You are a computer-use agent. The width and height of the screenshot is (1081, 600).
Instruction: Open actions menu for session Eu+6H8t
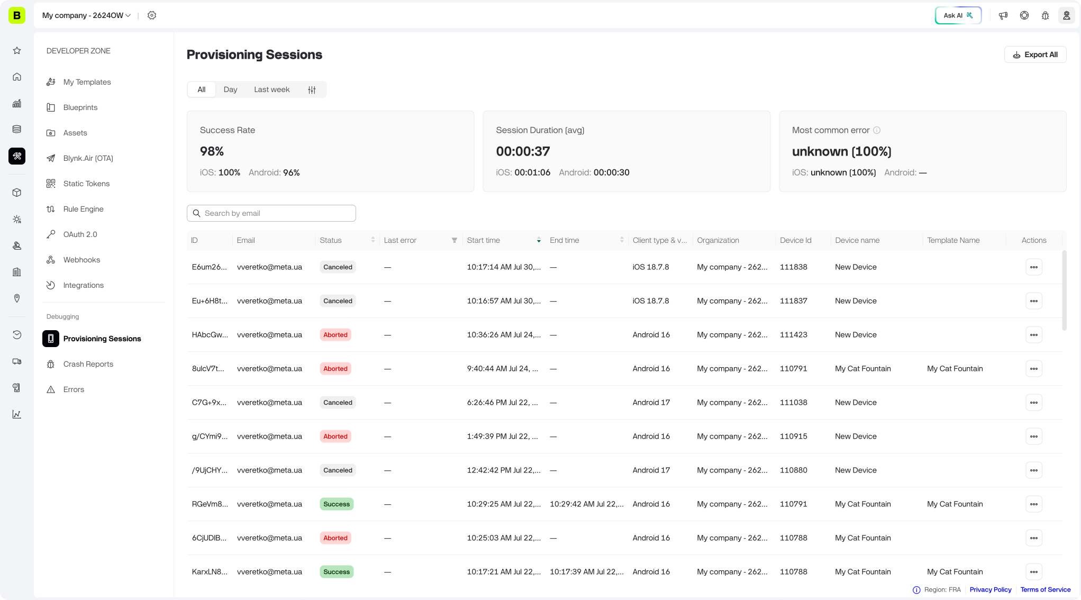click(1034, 301)
